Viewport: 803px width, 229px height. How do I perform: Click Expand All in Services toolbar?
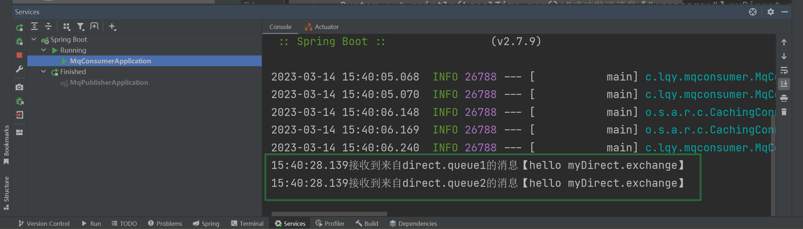(34, 26)
